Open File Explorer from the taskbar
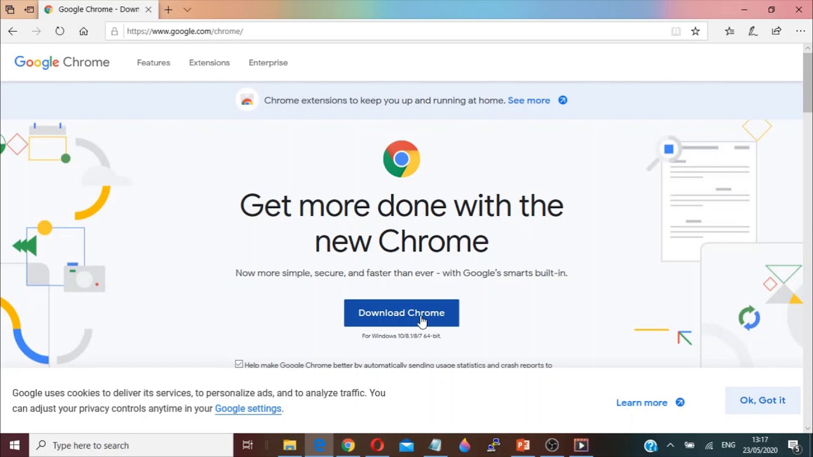This screenshot has height=457, width=813. coord(290,446)
